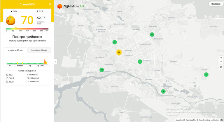Click the tall orange bar in history chart
The width and height of the screenshot is (224, 122).
coord(45,62)
